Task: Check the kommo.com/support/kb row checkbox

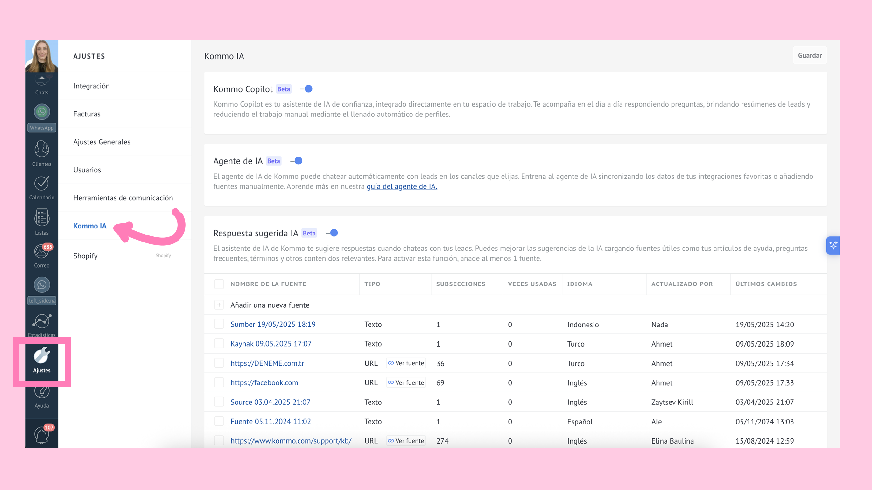Action: point(219,441)
